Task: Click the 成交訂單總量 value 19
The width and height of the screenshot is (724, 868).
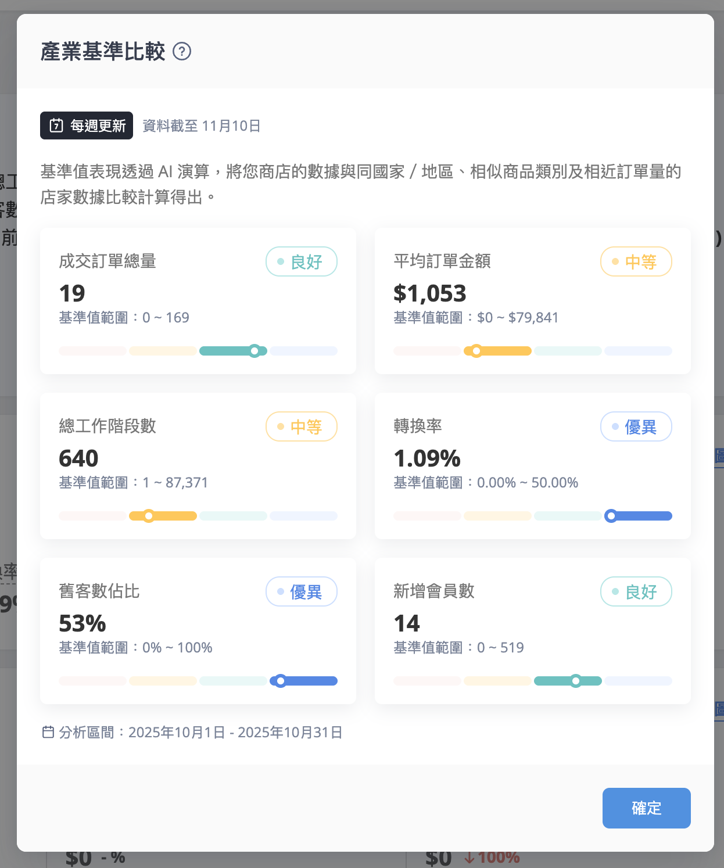Action: (x=72, y=293)
